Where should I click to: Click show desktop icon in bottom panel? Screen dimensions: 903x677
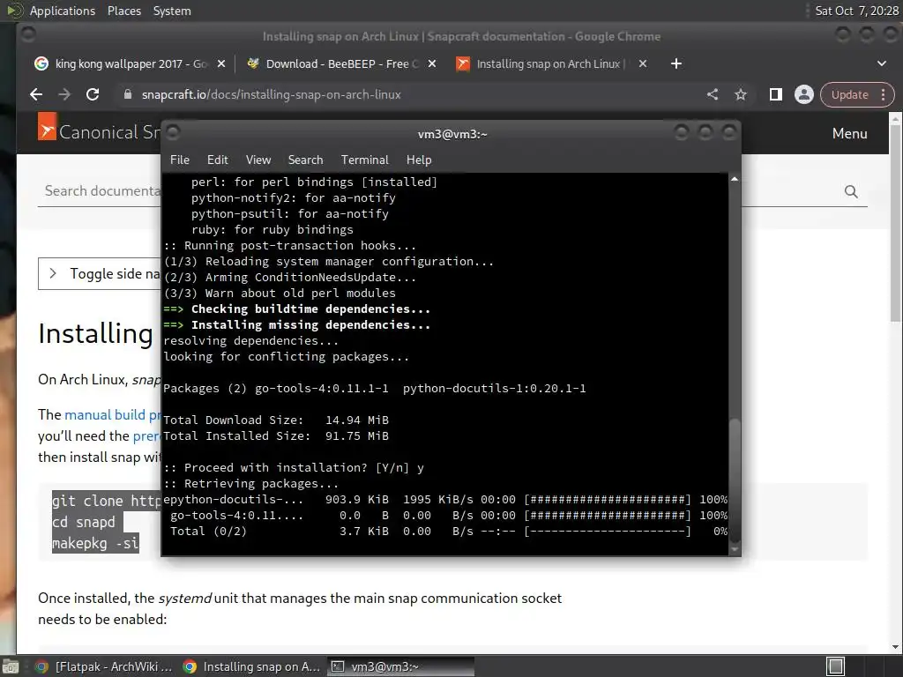click(11, 666)
